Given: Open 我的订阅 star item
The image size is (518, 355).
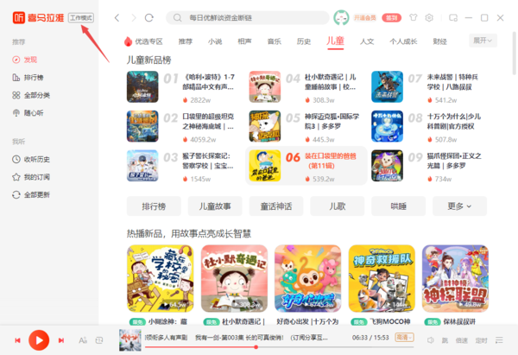Looking at the screenshot, I should [x=31, y=177].
